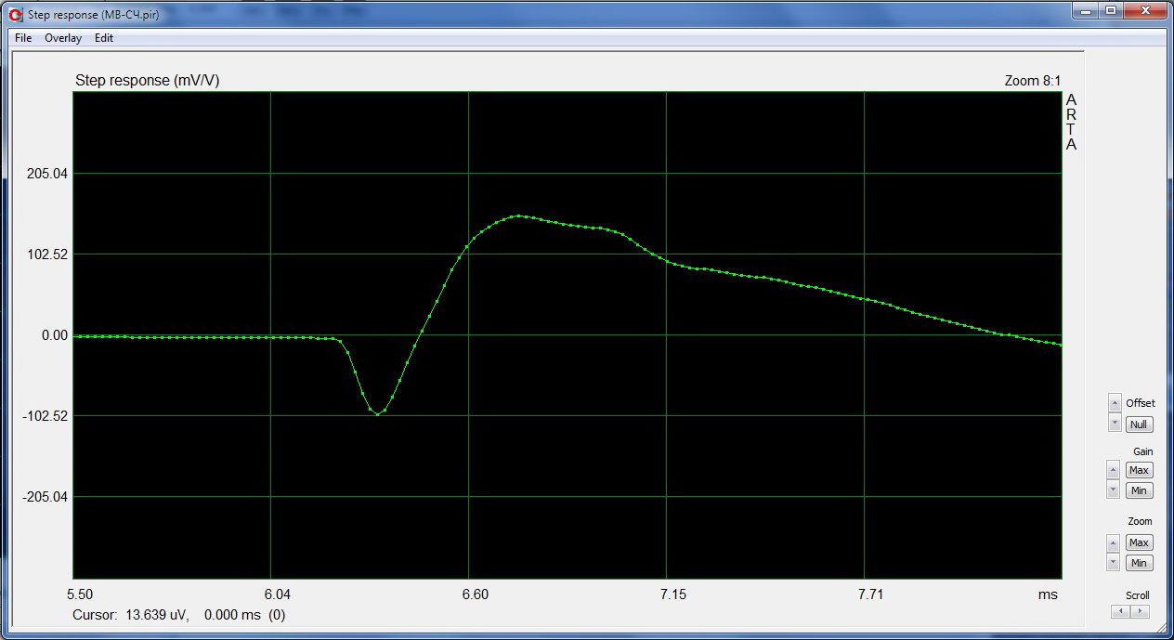Viewport: 1174px width, 640px height.
Task: Click the -205.04 y-axis label
Action: (x=46, y=497)
